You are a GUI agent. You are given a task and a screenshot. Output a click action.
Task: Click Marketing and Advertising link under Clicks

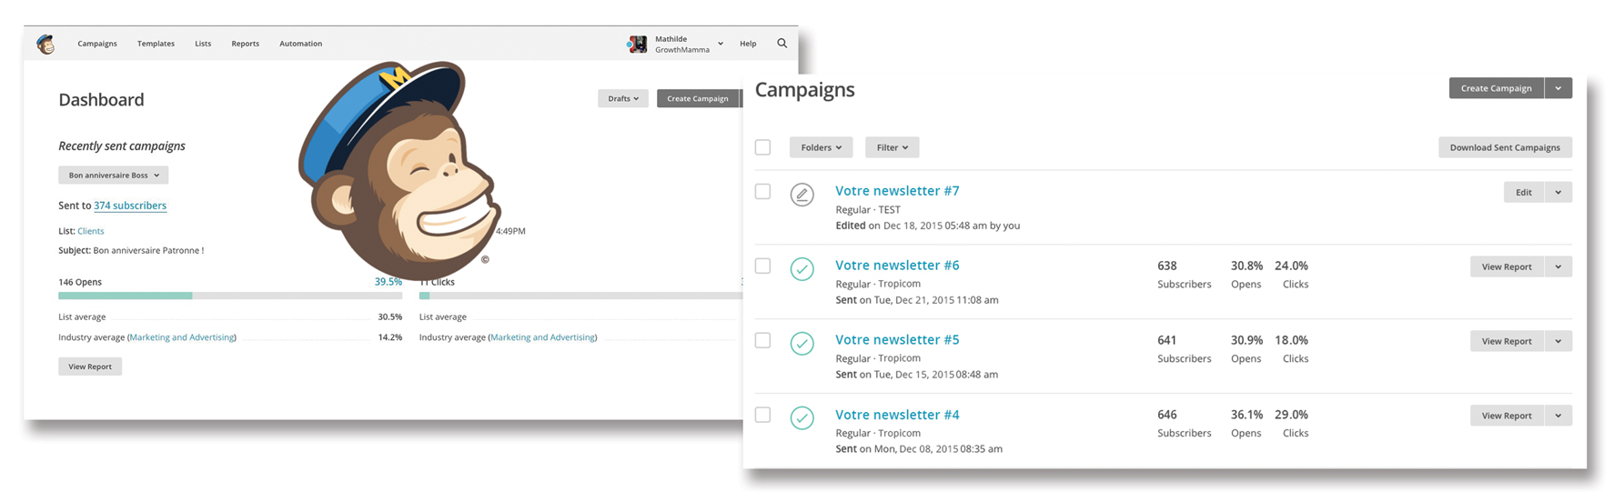click(543, 337)
